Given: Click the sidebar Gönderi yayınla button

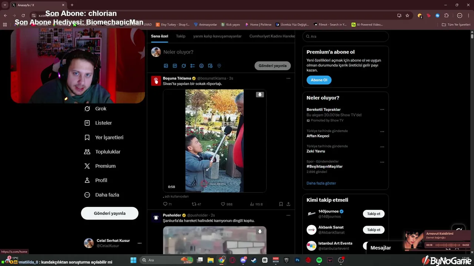Looking at the screenshot, I should (x=110, y=213).
